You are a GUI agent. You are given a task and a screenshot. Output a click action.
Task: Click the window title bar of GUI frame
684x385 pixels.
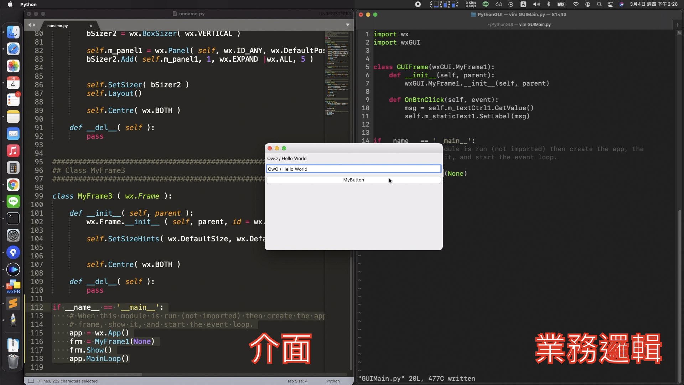tap(353, 149)
